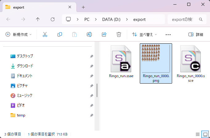Screen dimensions: 210x138
Task: Switch to large icons view in status bar
Action: [x=205, y=134]
